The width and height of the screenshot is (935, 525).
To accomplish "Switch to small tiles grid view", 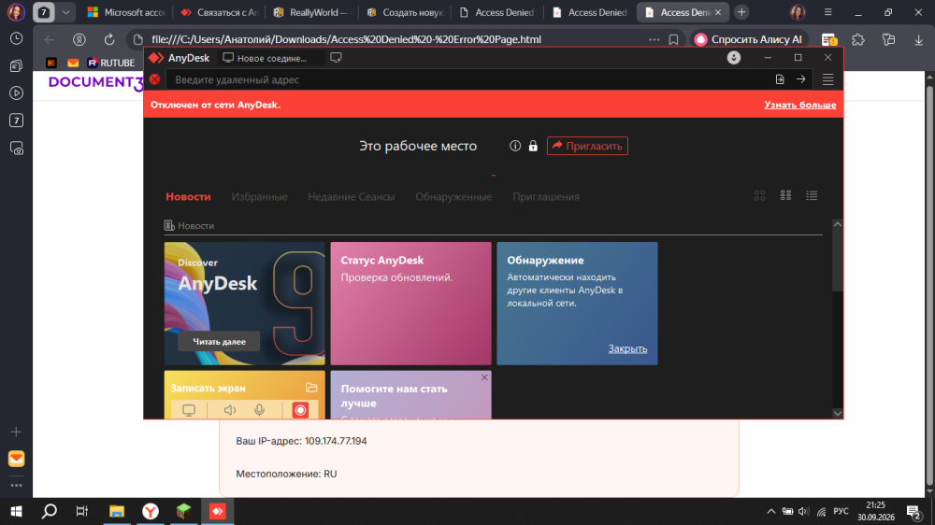I will click(786, 195).
